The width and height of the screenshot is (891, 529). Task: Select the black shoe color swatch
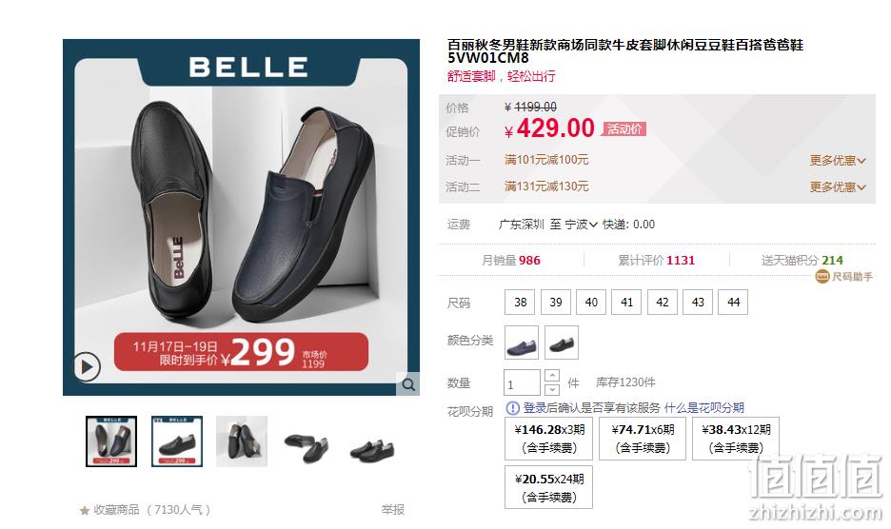[x=562, y=343]
